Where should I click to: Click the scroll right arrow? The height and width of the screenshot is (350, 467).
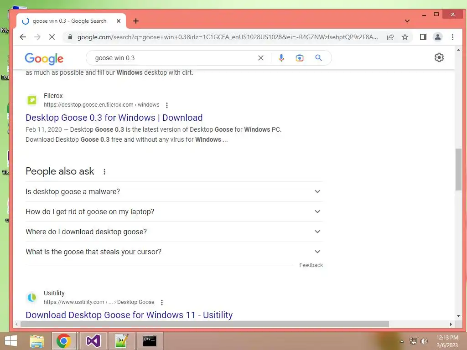[451, 324]
